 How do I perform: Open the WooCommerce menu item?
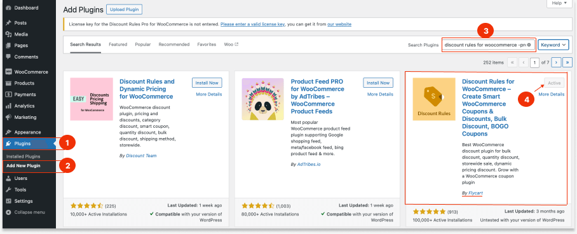pos(29,72)
